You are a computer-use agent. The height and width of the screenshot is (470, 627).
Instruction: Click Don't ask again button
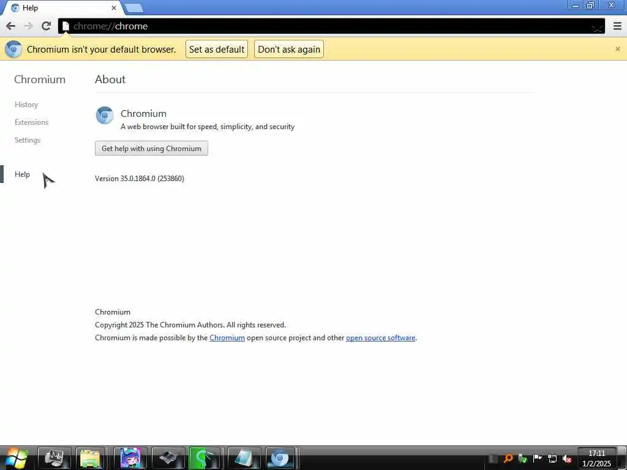tap(289, 49)
